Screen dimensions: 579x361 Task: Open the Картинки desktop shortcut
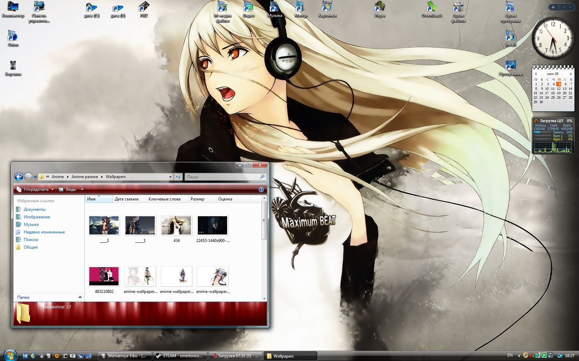click(327, 10)
